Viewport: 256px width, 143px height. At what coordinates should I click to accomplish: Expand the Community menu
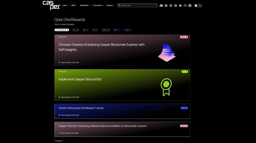point(98,5)
